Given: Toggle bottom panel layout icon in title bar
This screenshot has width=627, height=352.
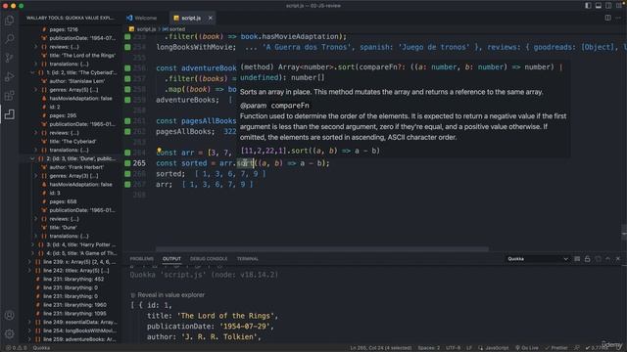Looking at the screenshot, I should click(x=599, y=6).
